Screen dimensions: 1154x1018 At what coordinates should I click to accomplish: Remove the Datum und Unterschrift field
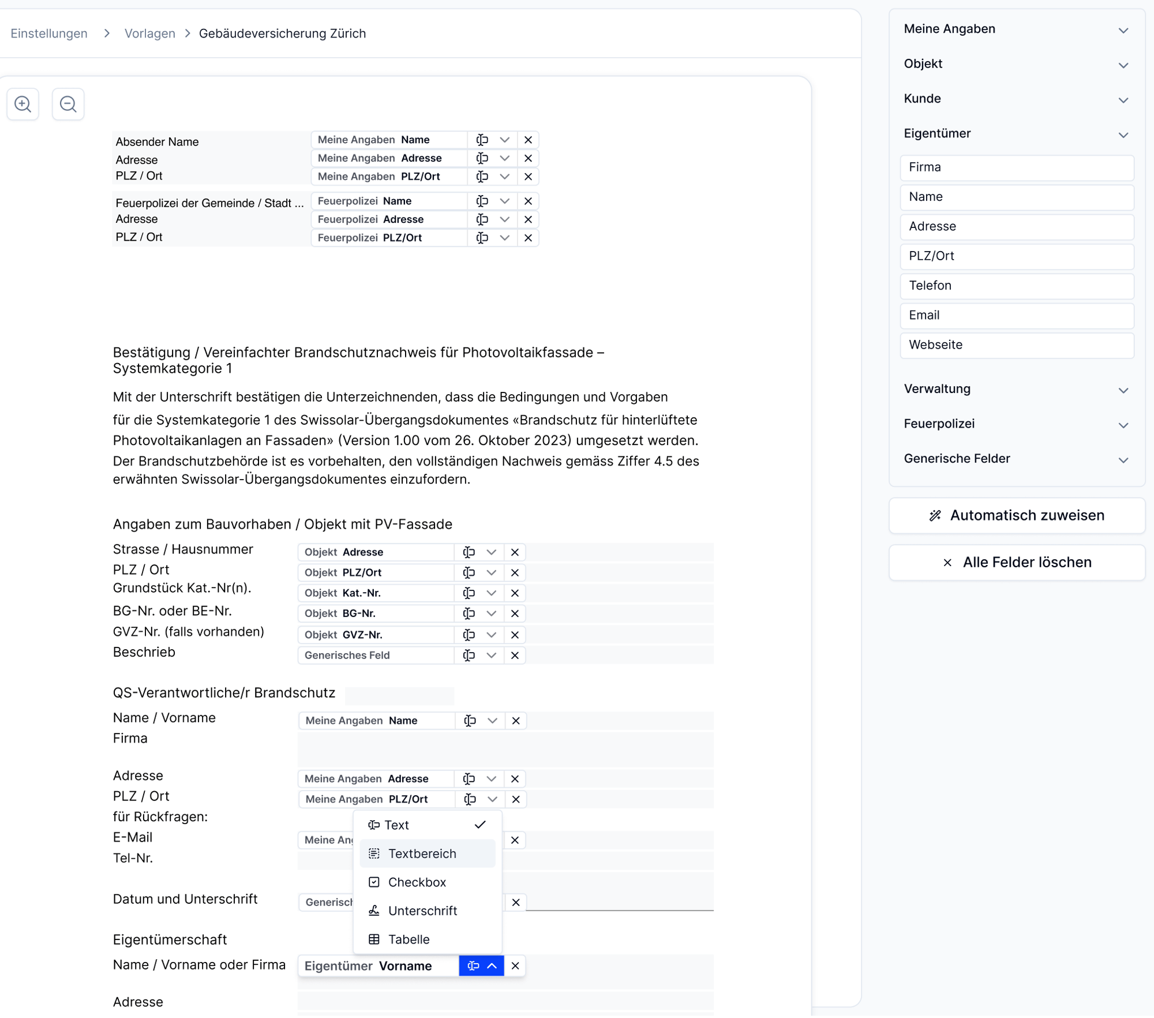pyautogui.click(x=516, y=903)
